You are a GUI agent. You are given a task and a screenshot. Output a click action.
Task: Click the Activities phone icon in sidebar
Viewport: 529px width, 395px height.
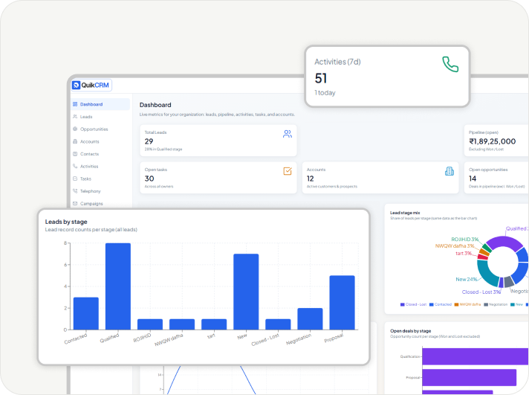click(x=75, y=166)
